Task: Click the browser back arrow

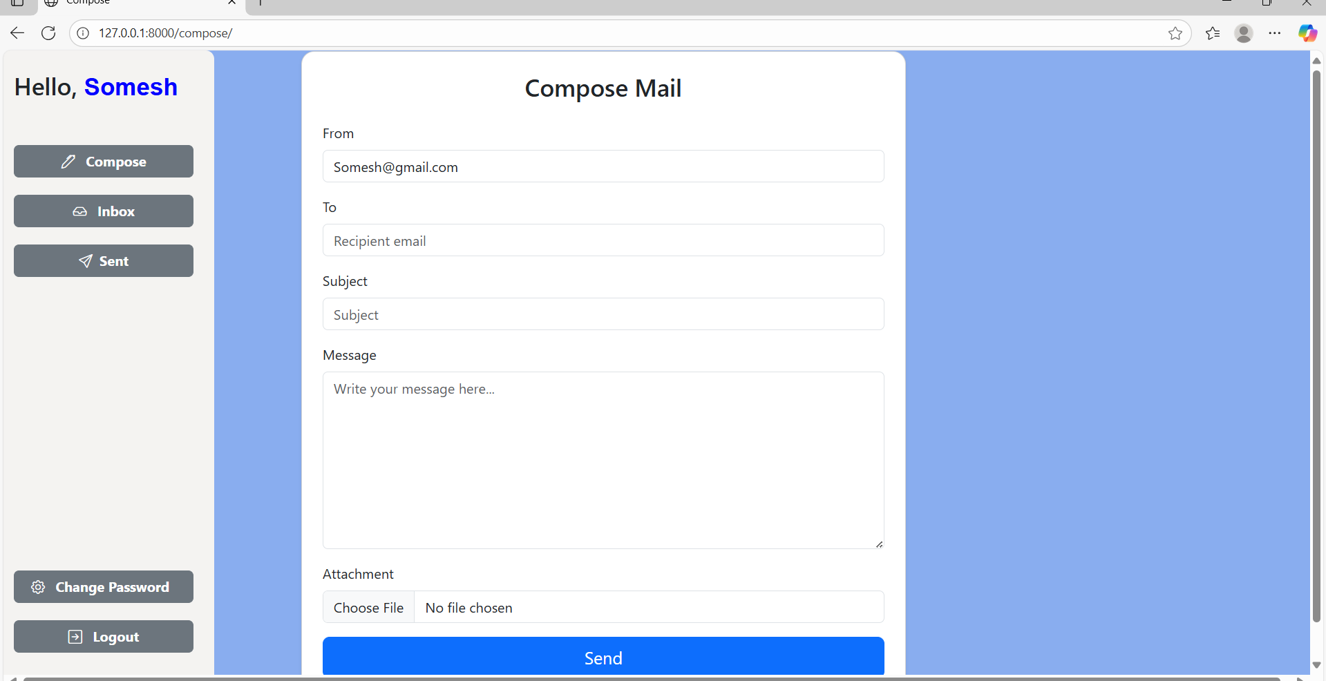Action: click(17, 33)
